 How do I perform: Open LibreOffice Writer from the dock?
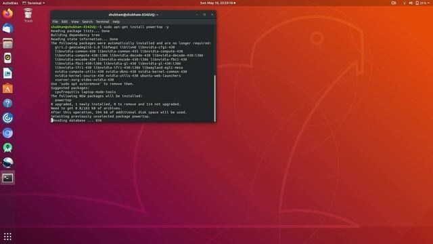[x=7, y=73]
